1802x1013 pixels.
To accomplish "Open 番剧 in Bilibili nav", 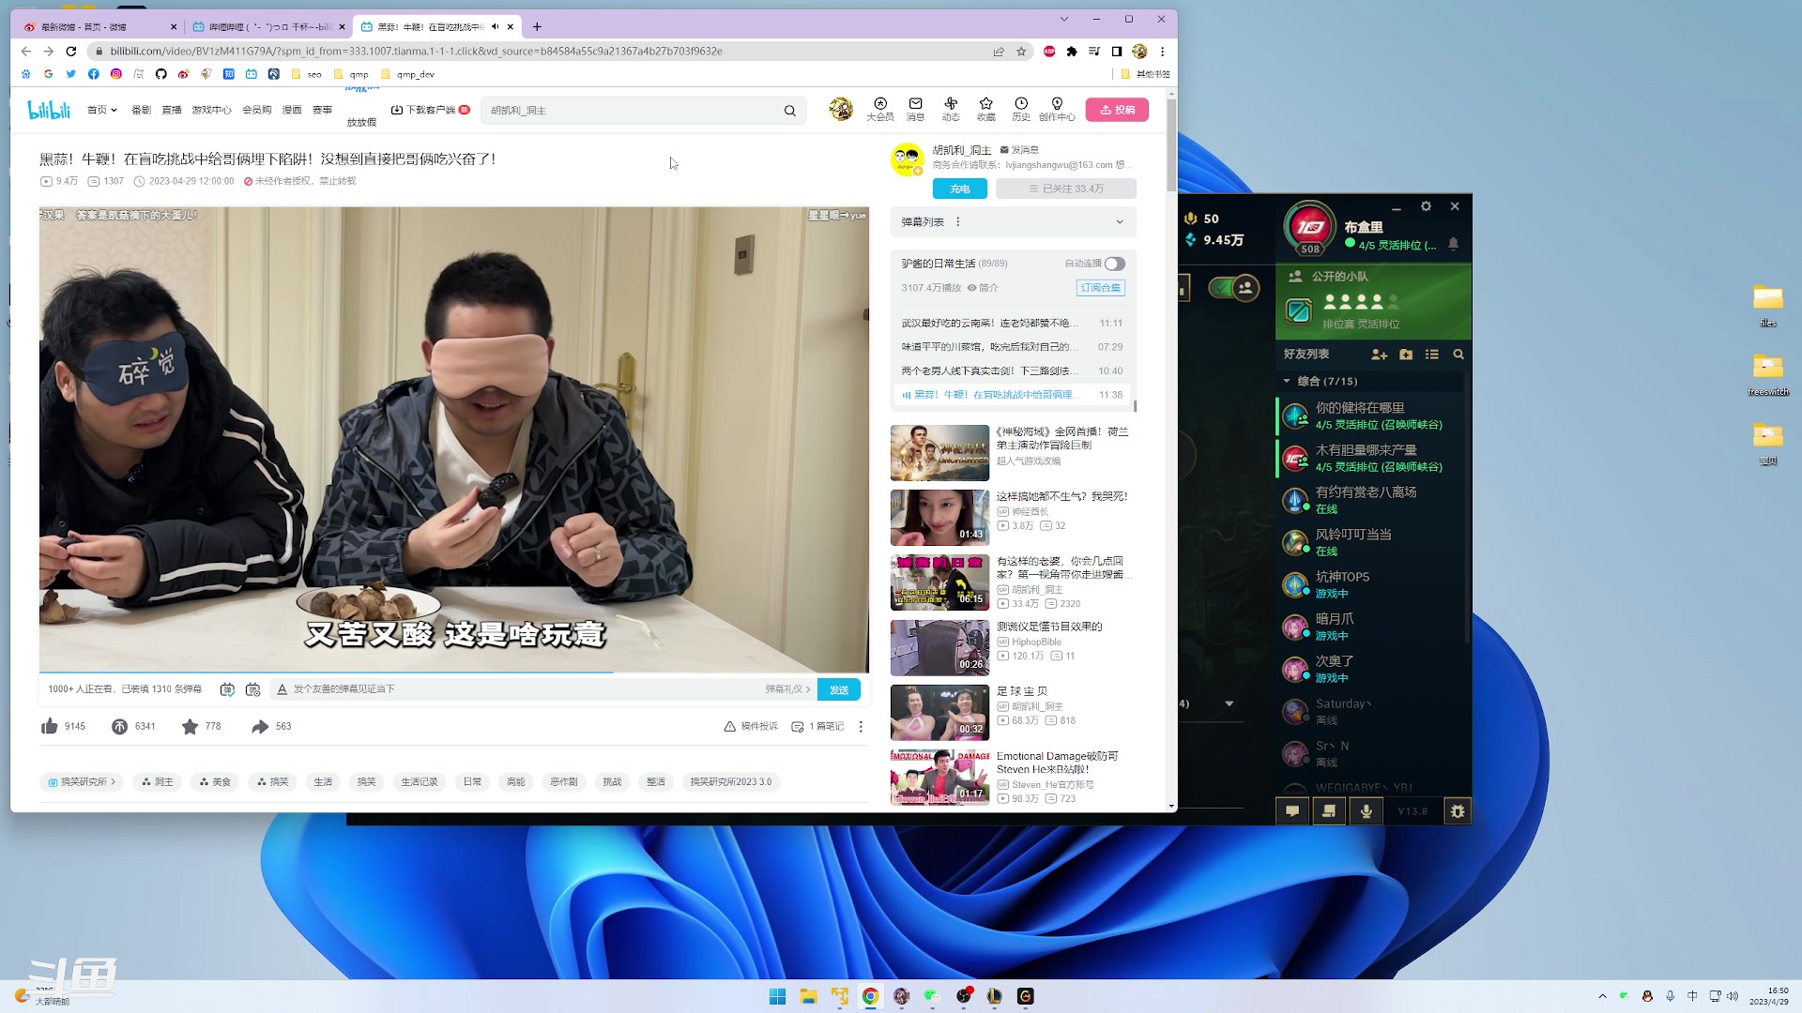I will [x=141, y=110].
